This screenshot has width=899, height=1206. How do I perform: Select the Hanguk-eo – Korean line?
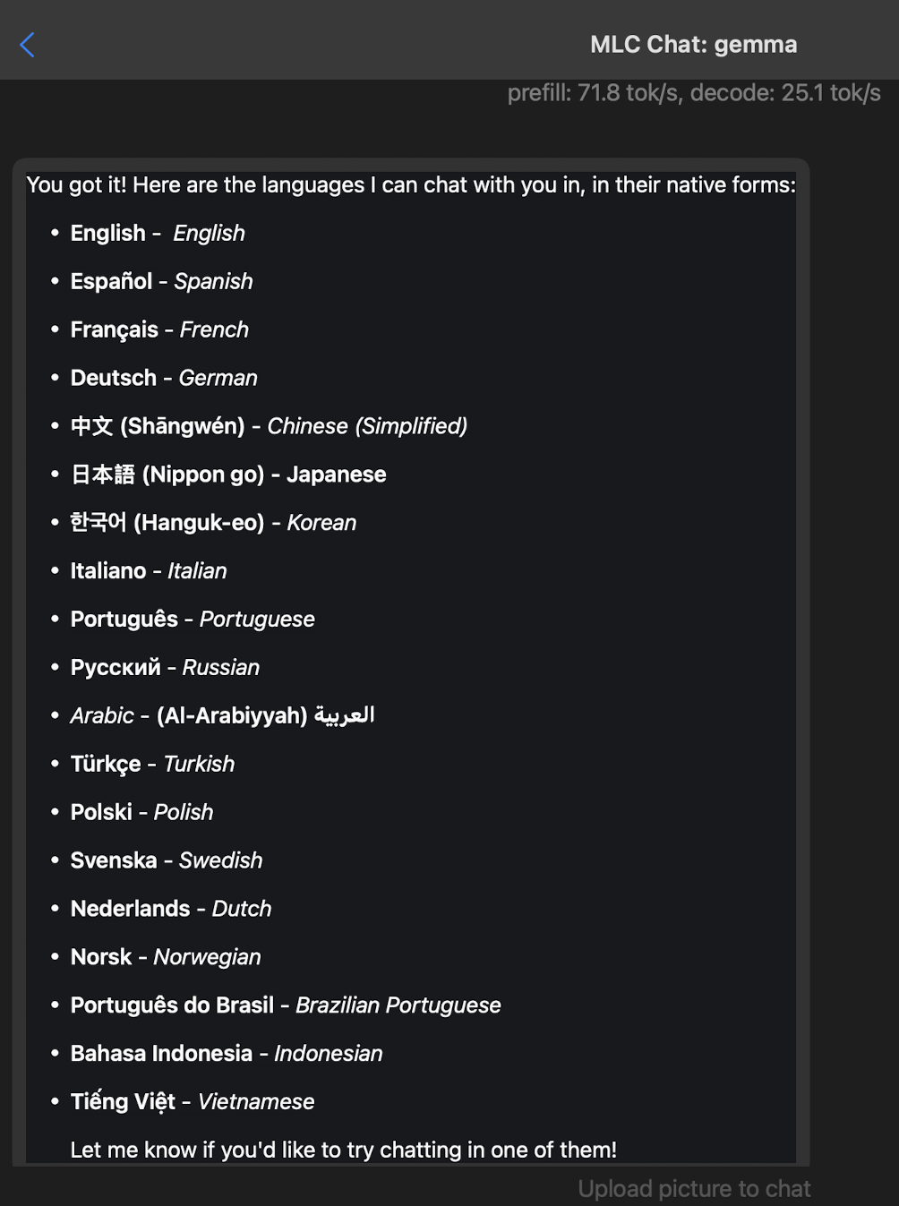[x=213, y=523]
